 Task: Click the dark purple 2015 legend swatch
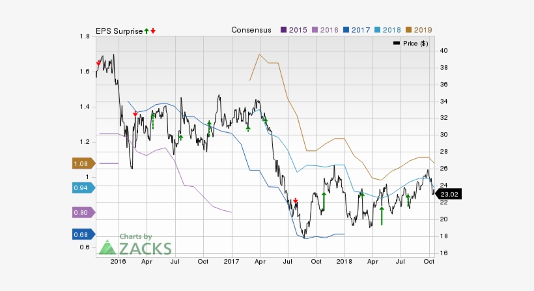[283, 30]
